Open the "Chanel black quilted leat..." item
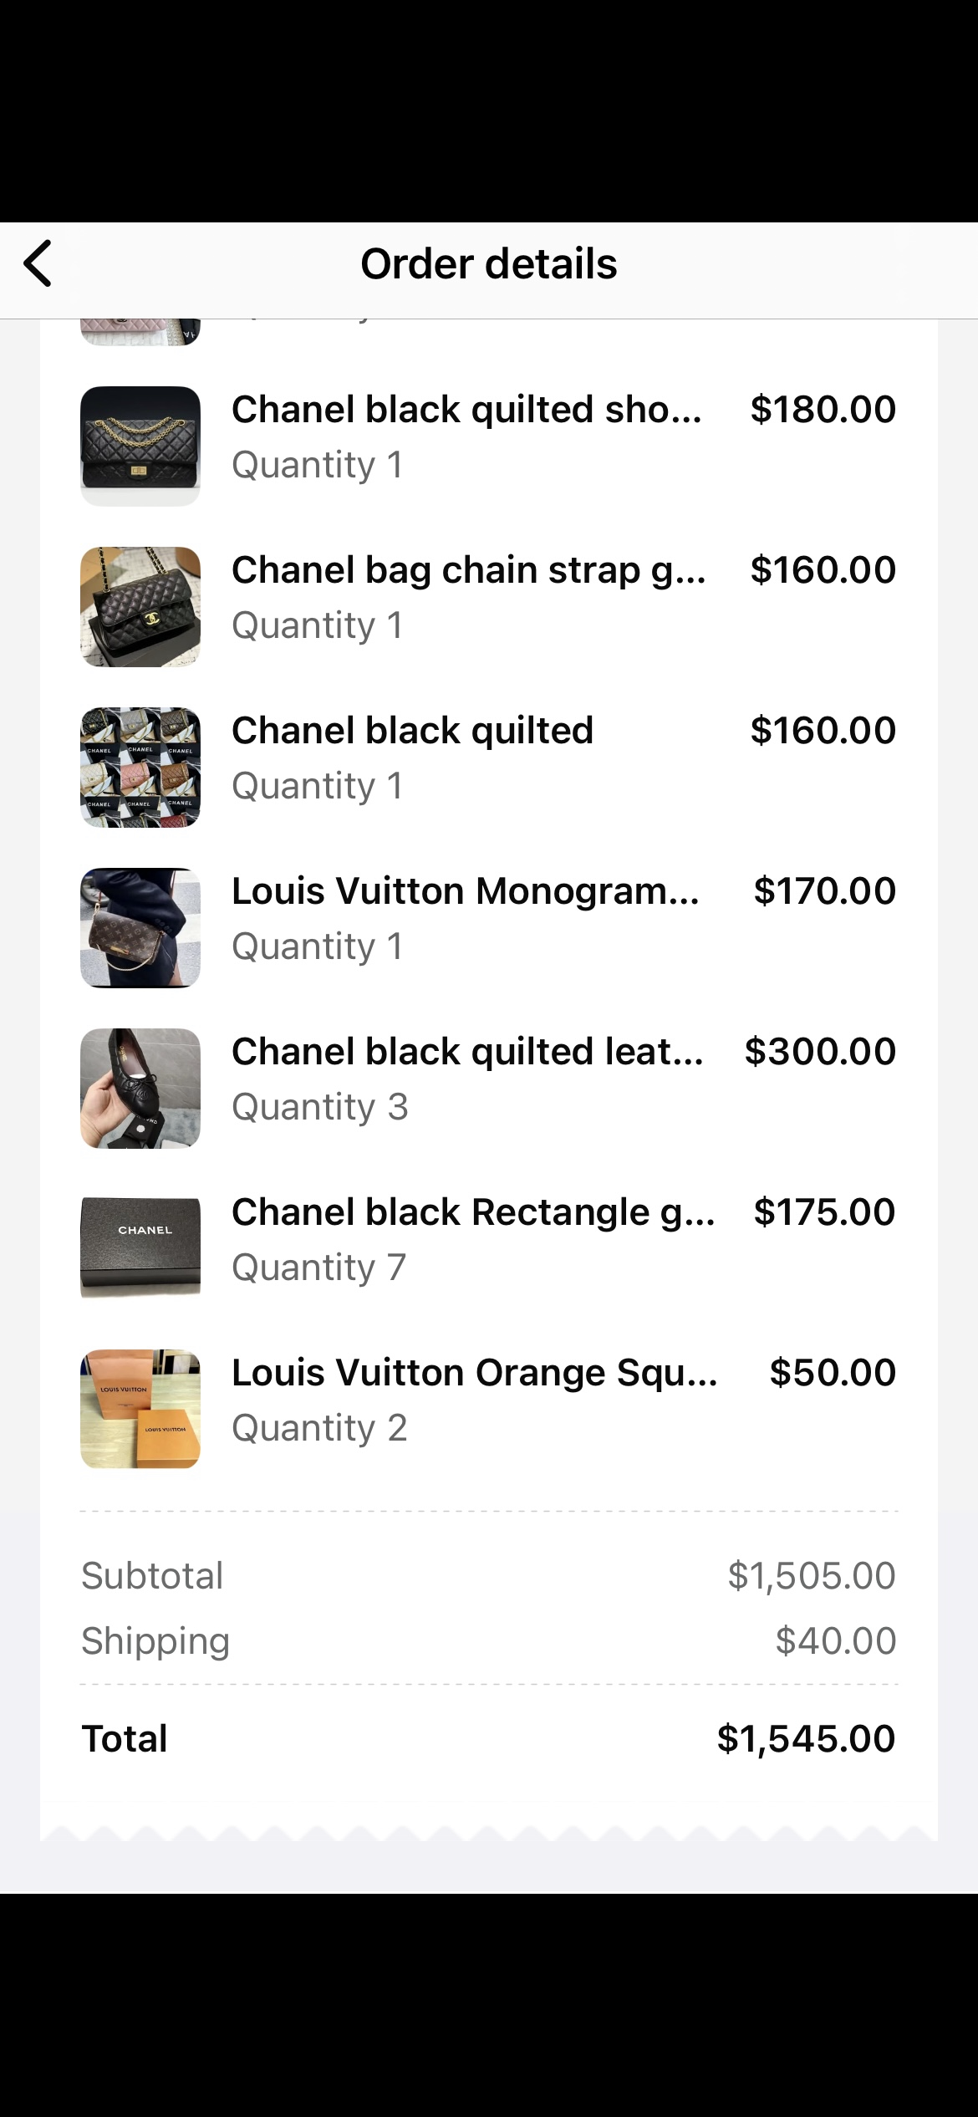Viewport: 978px width, 2117px height. coord(467,1052)
